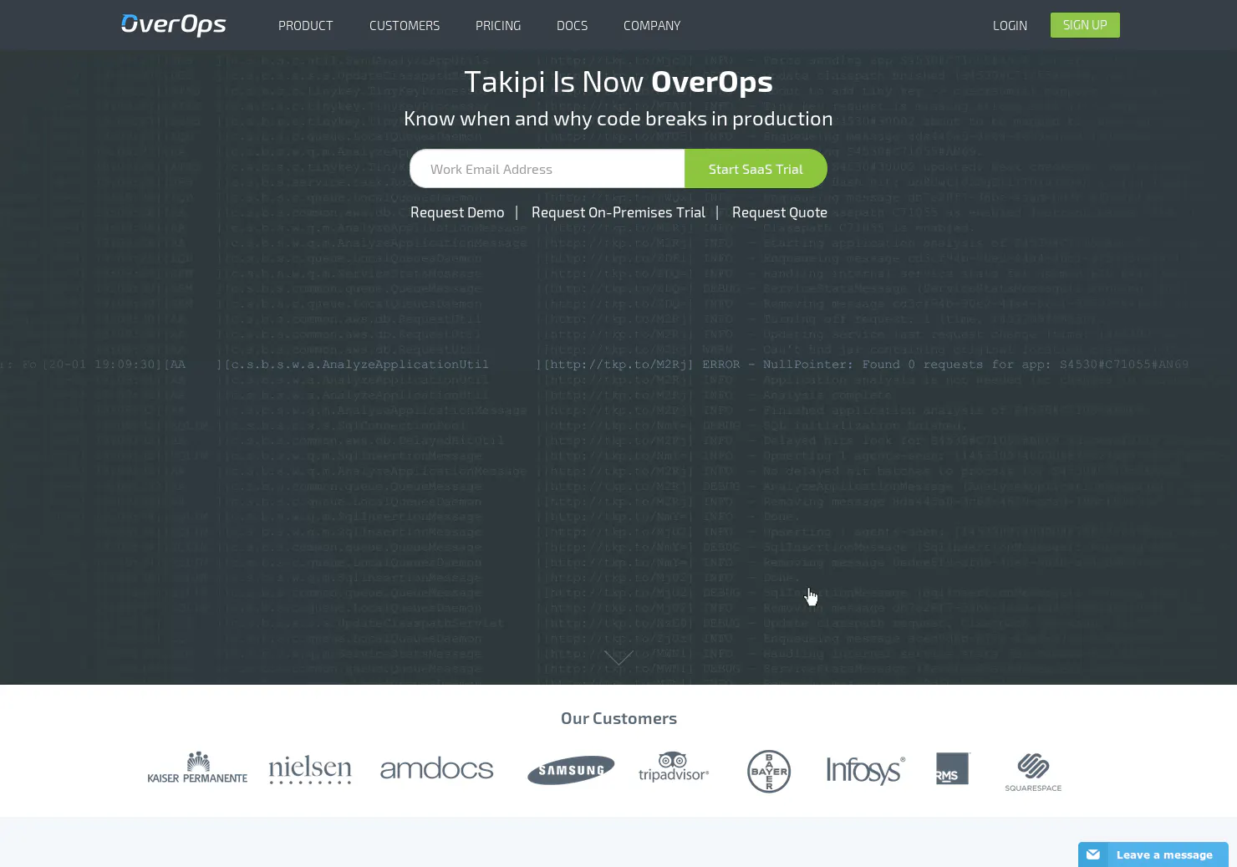
Task: Click the Bayer customer logo
Action: [769, 771]
